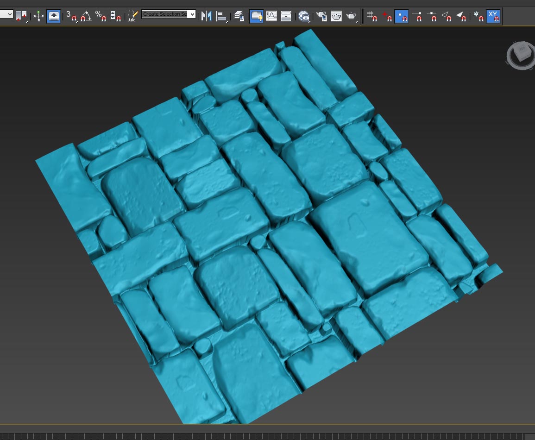Screen dimensions: 535x440
Task: Toggle Snap to Frozen Objects
Action: coord(478,16)
